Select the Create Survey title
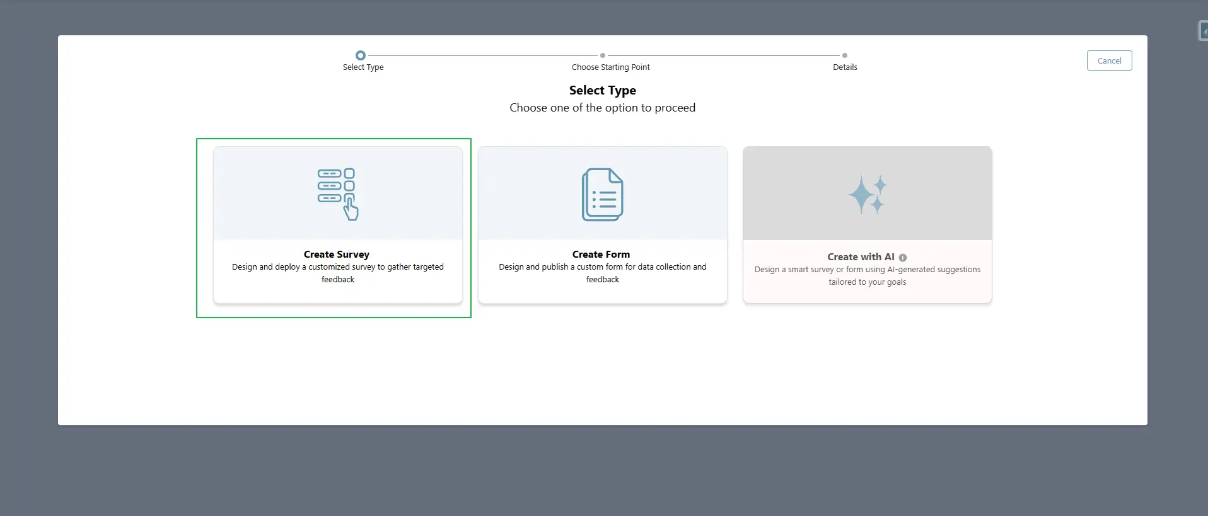 point(337,255)
